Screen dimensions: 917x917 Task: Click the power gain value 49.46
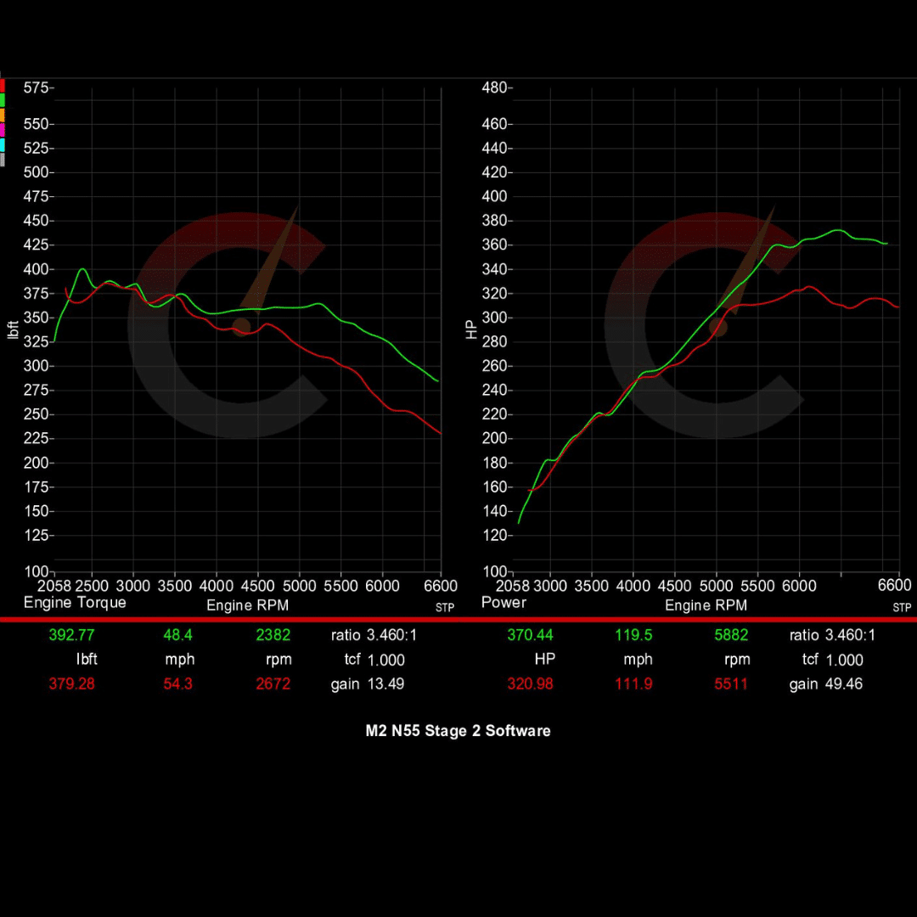click(843, 684)
